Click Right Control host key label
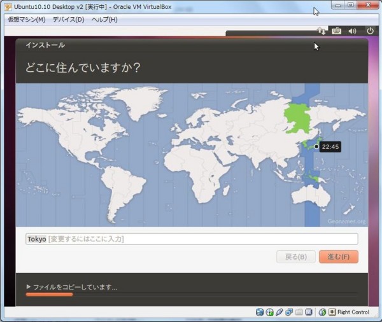The image size is (382, 322). coord(353,312)
